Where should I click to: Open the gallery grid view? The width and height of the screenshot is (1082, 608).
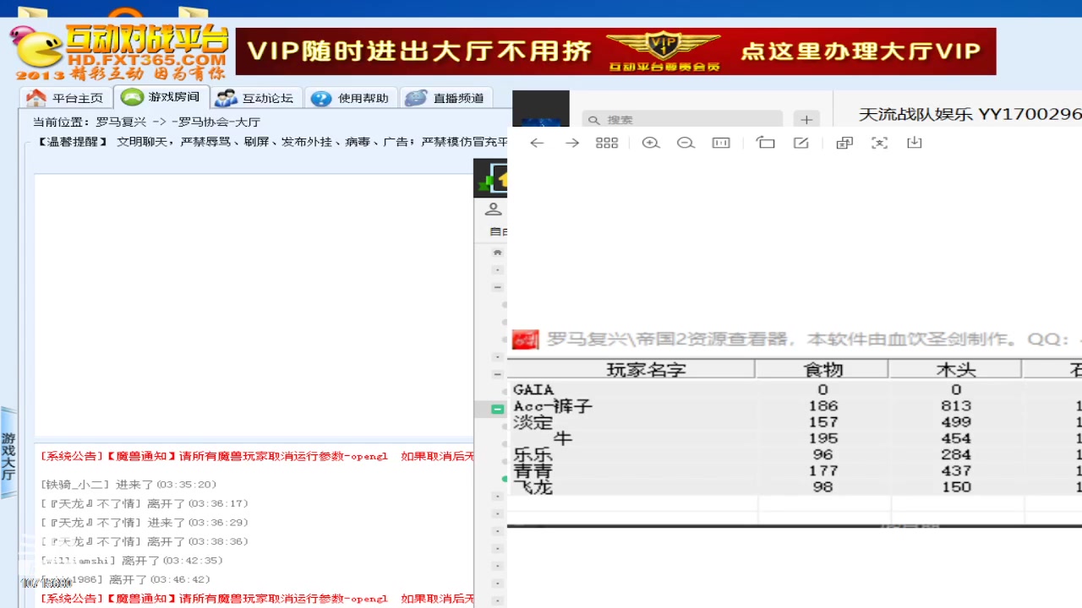[x=607, y=143]
